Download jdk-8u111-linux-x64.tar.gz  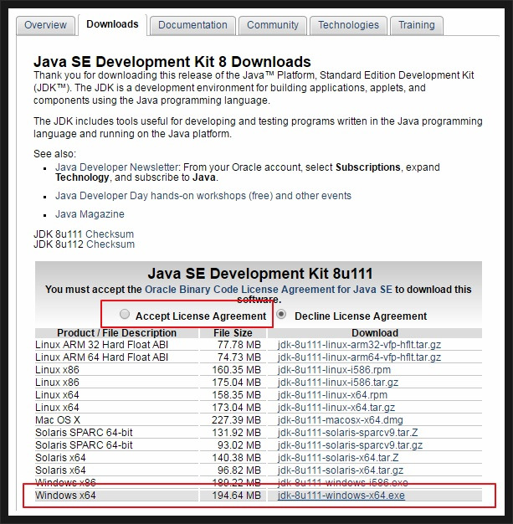coord(336,408)
